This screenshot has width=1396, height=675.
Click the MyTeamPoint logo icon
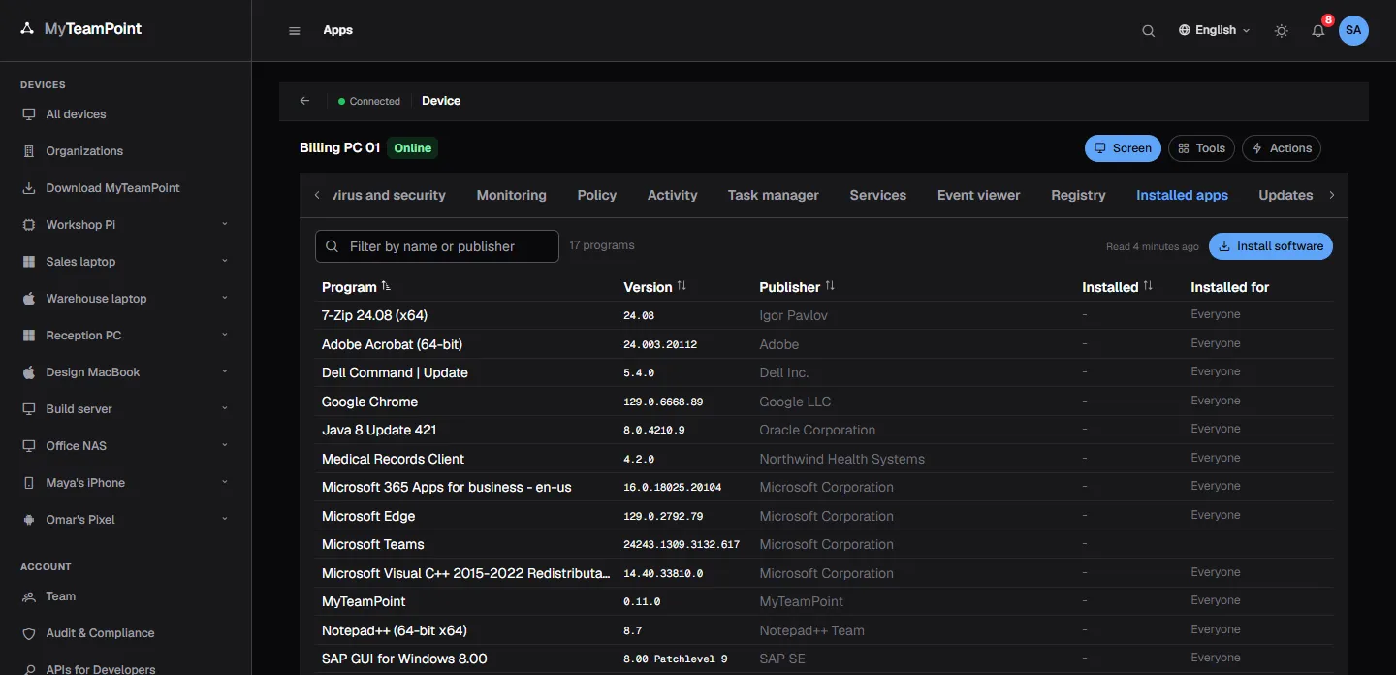pyautogui.click(x=27, y=29)
